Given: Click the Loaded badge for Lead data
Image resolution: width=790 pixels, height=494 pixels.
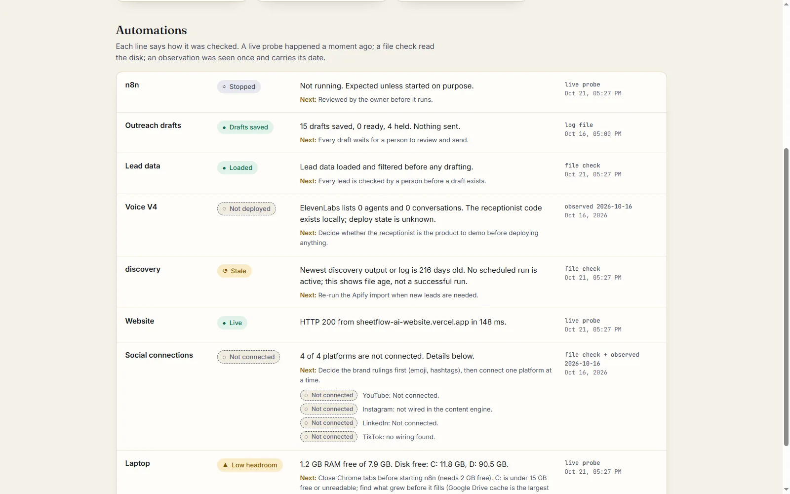Looking at the screenshot, I should coord(237,168).
